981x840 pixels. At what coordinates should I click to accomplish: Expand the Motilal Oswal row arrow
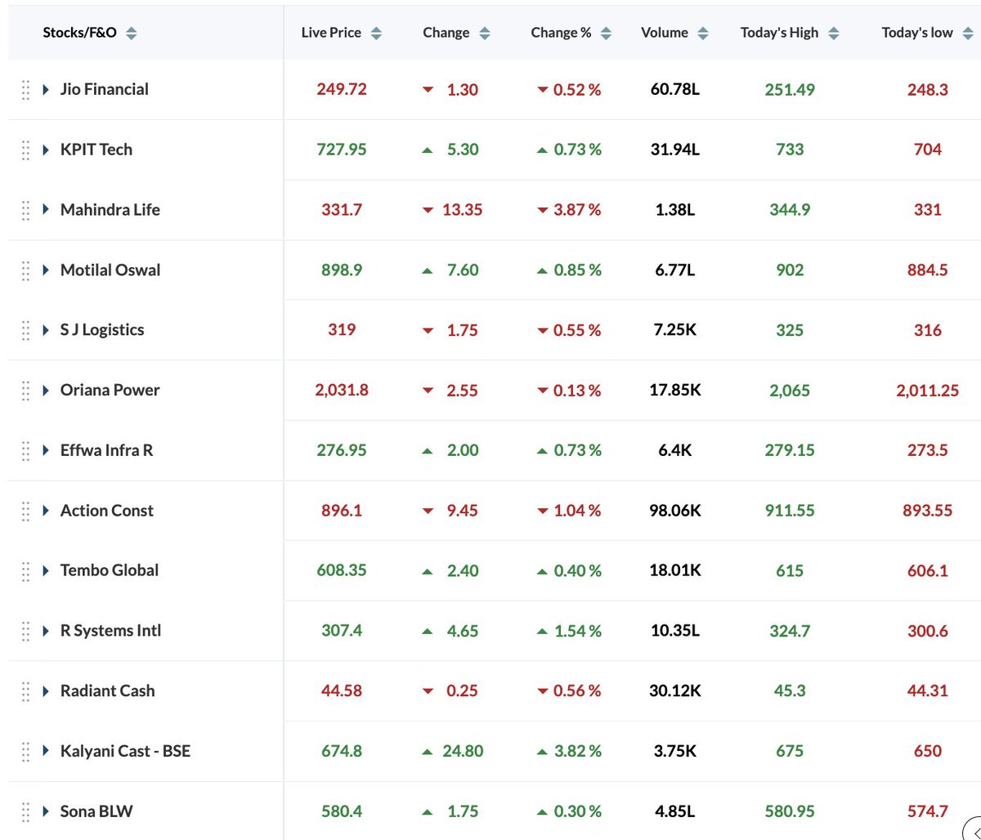[x=47, y=270]
